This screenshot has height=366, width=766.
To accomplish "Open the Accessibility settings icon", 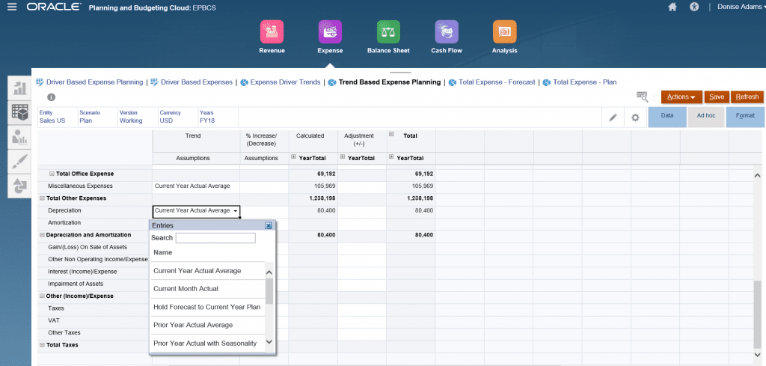I will [x=694, y=7].
